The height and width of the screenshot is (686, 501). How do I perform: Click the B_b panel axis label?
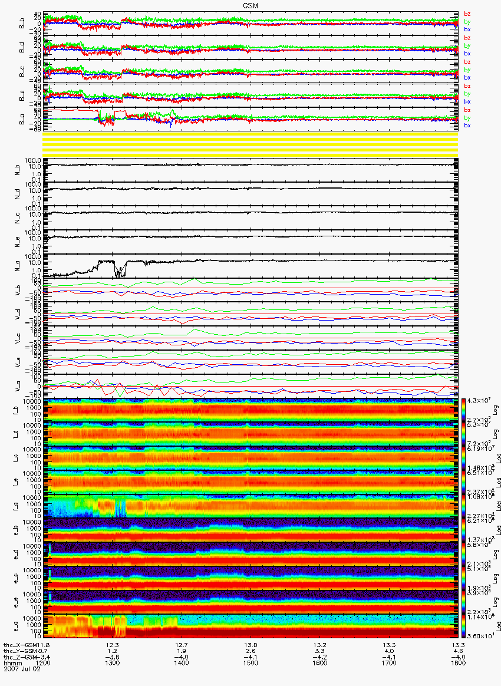(x=22, y=24)
